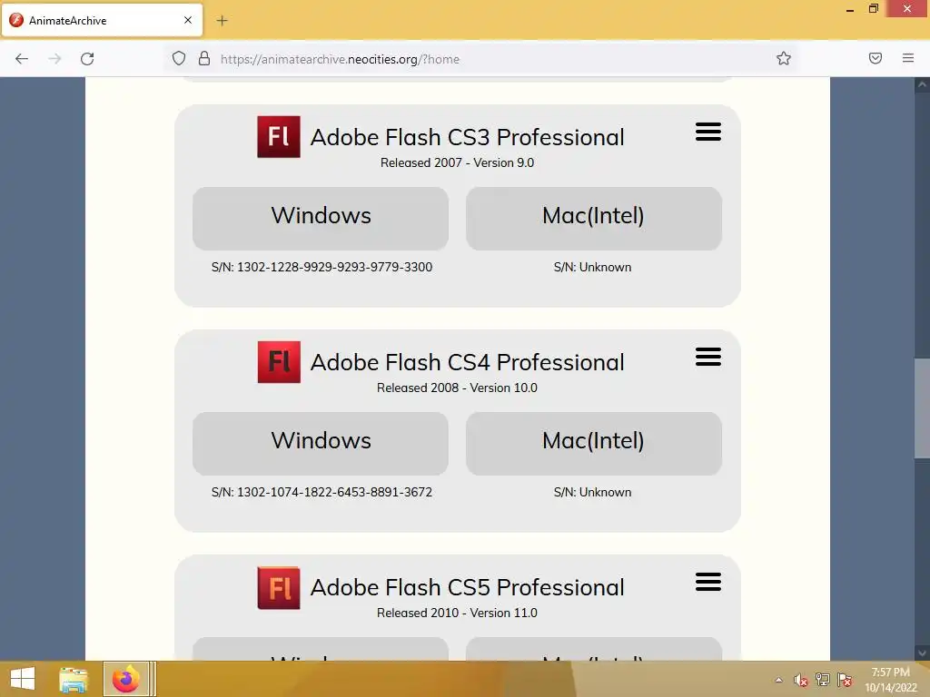930x697 pixels.
Task: Open hamburger menu for Flash CS4 Professional
Action: point(708,357)
